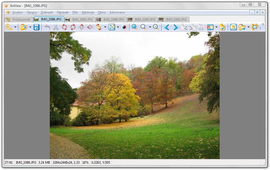Viewport: 270px width, 170px height.
Task: Click the greyed select pages icon
Action: tap(201, 27)
